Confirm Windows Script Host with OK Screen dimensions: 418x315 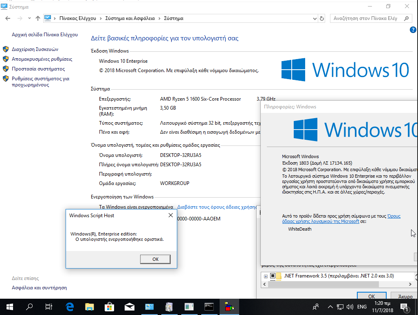[155, 259]
